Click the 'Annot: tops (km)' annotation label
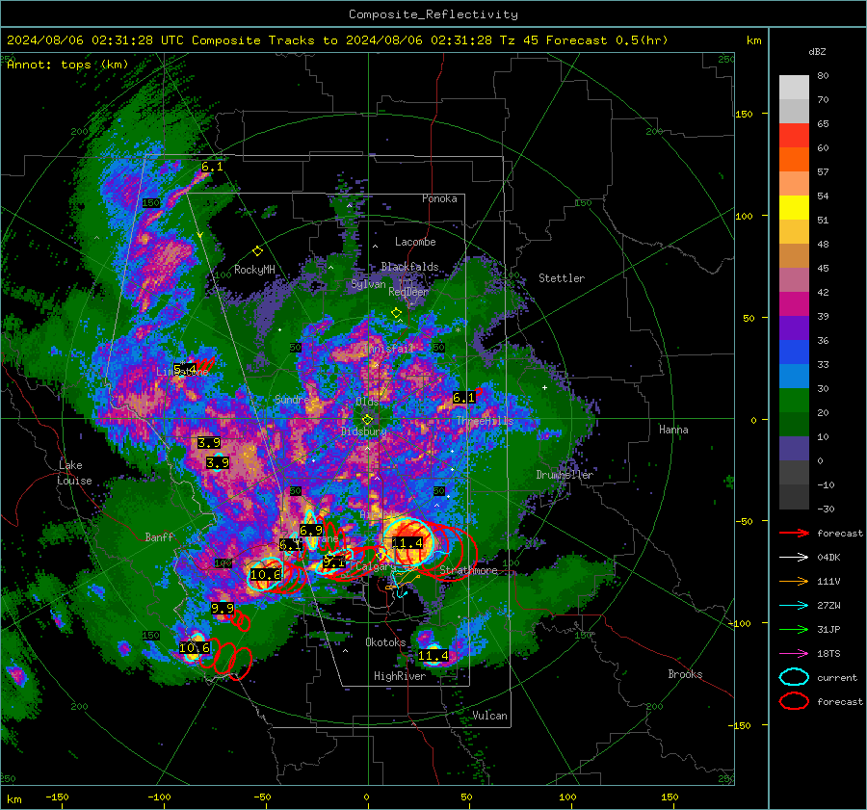 (67, 65)
